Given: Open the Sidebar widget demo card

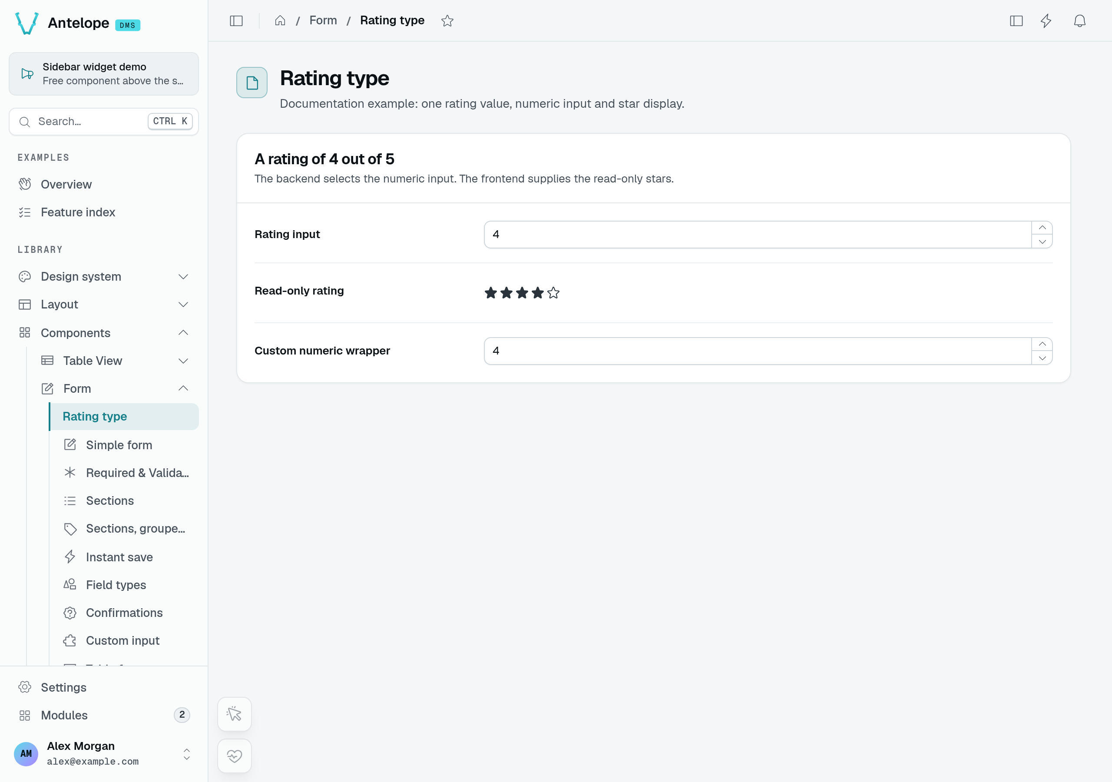Looking at the screenshot, I should (104, 74).
